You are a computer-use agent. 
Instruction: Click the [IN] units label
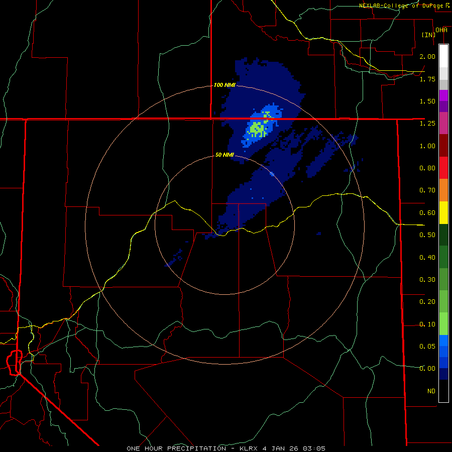tap(428, 35)
